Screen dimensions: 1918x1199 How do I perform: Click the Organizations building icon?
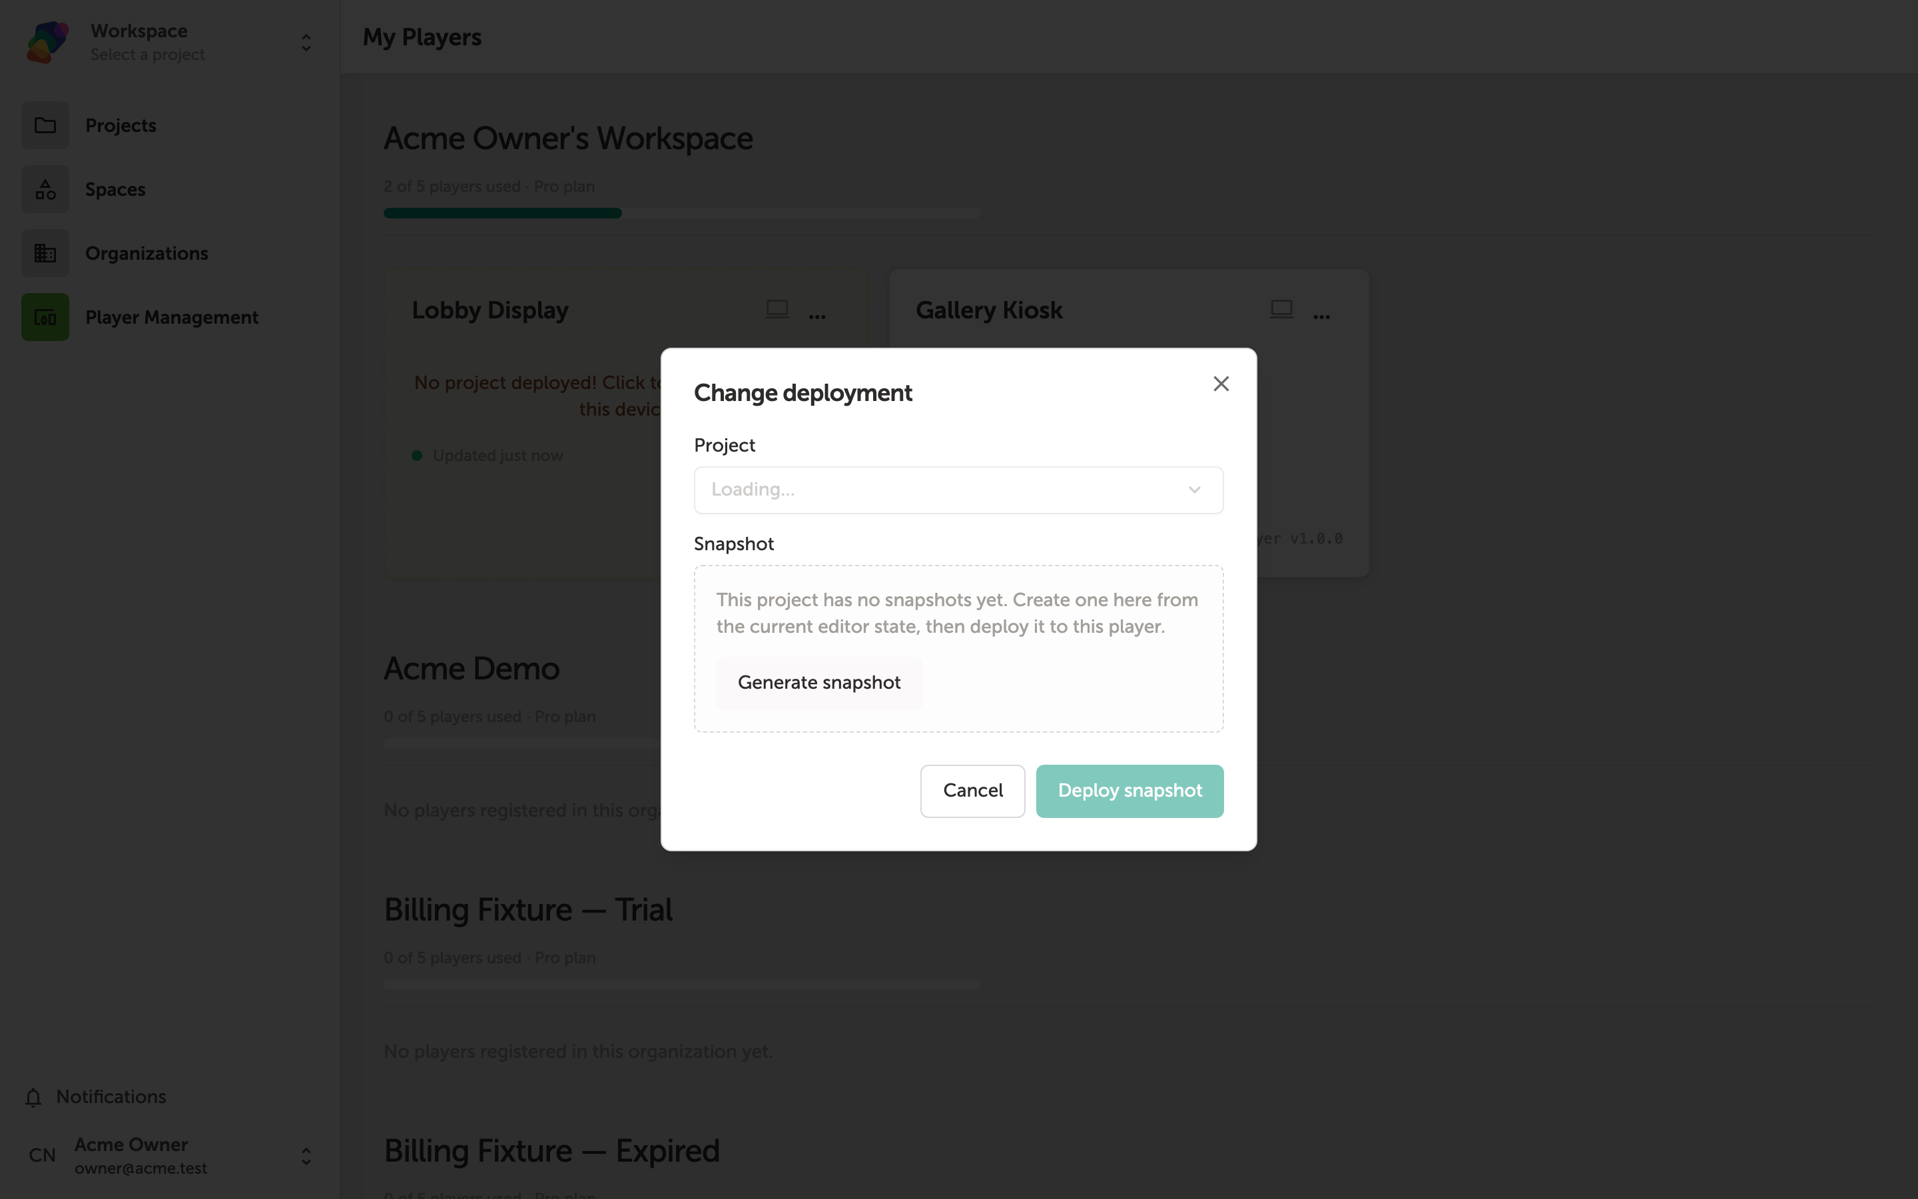45,253
